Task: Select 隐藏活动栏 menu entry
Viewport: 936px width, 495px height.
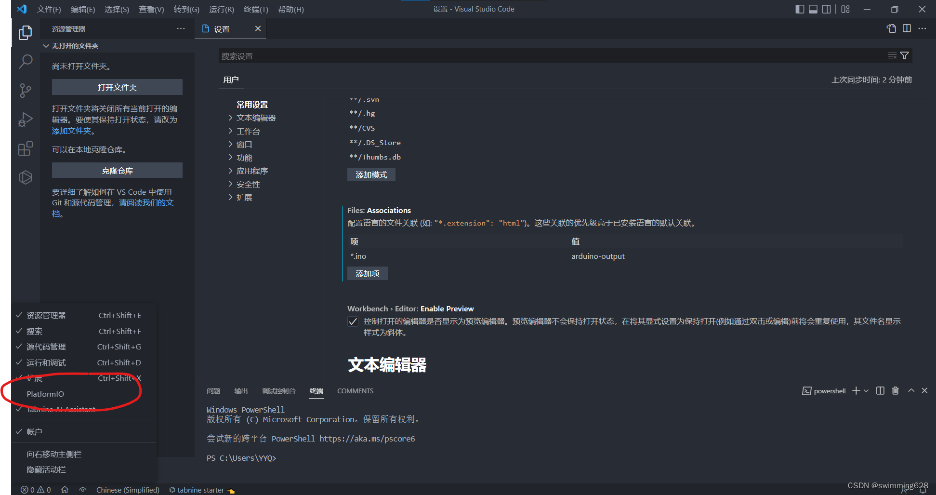Action: pyautogui.click(x=84, y=469)
